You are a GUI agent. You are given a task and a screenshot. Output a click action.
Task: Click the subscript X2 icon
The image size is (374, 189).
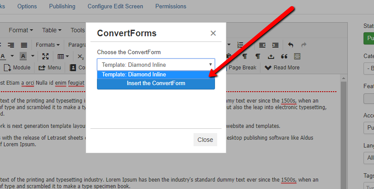click(x=81, y=56)
